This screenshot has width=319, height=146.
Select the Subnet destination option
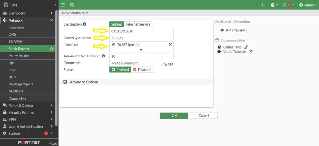click(117, 24)
